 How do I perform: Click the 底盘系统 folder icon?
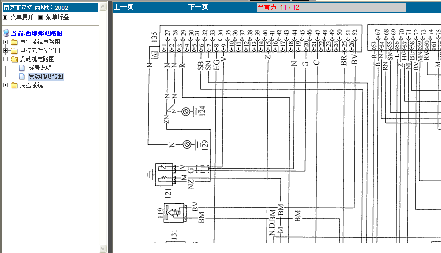pos(14,85)
